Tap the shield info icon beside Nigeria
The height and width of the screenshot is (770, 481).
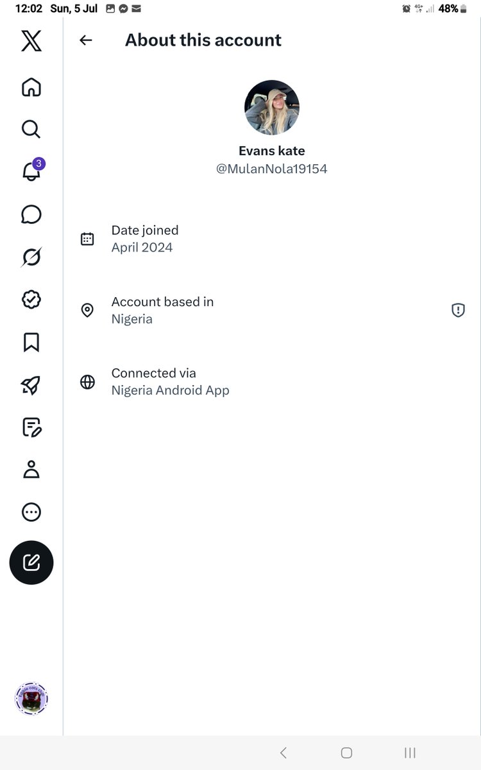(458, 311)
